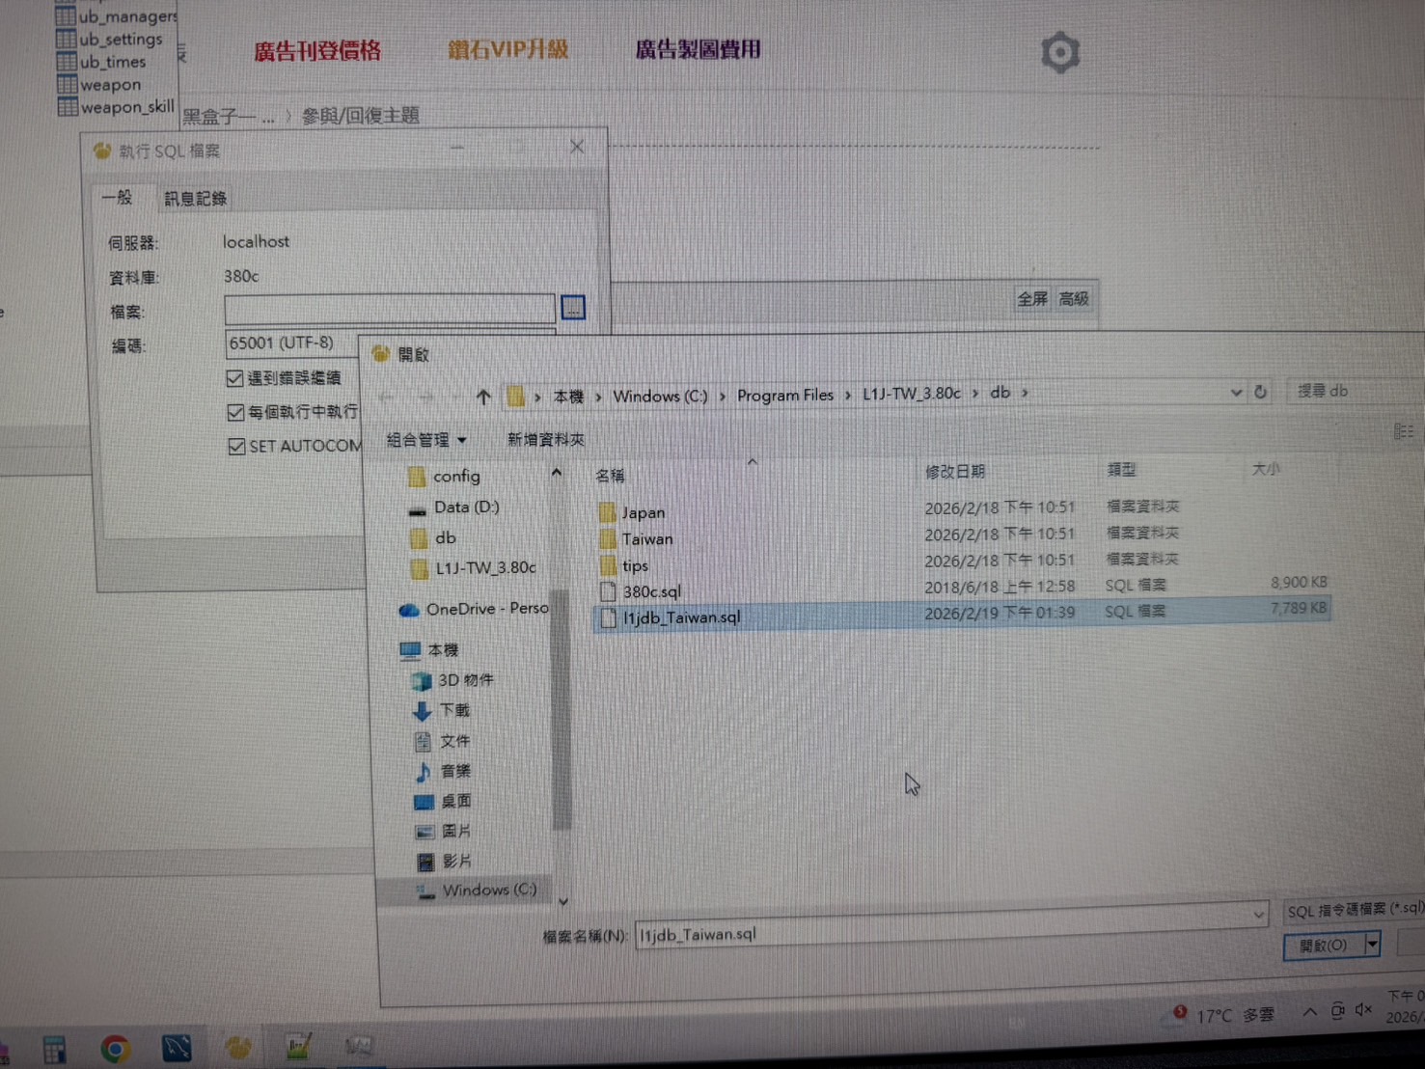The height and width of the screenshot is (1069, 1425).
Task: Open the SQL file type filter dropdown
Action: pyautogui.click(x=1354, y=910)
